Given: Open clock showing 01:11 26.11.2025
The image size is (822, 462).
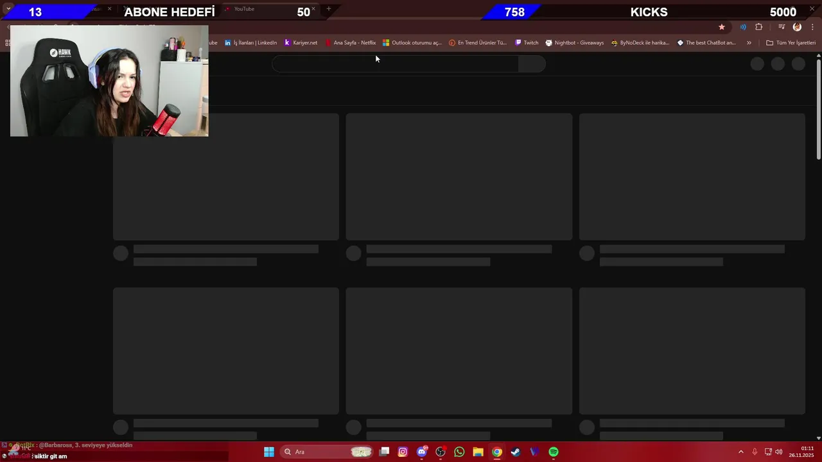Looking at the screenshot, I should click(801, 452).
